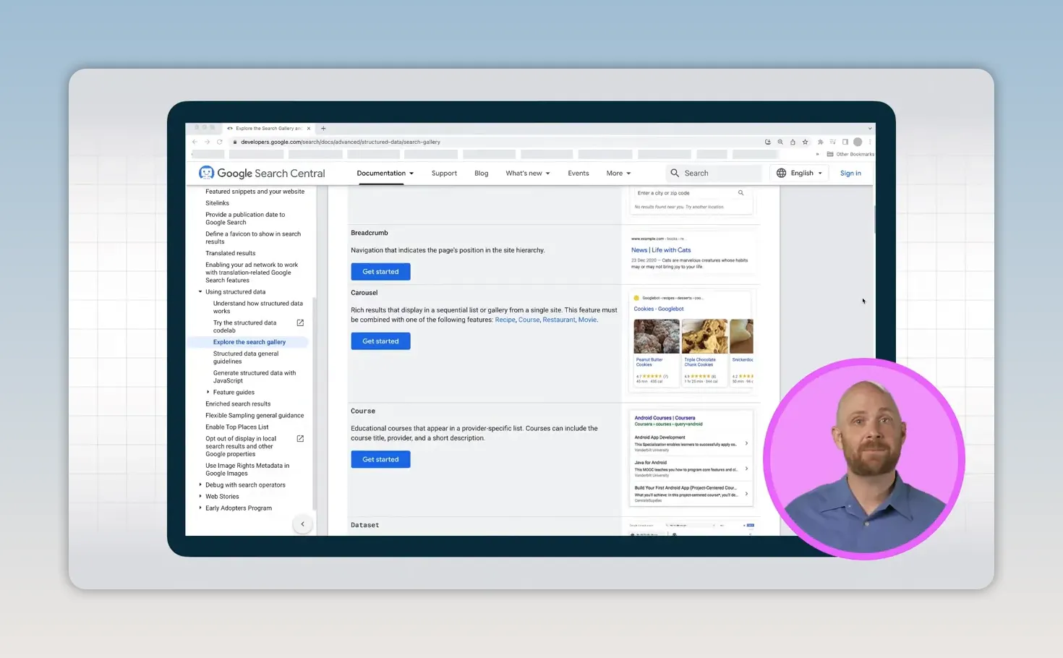Open the Recipe link in Carousel description

pos(505,320)
